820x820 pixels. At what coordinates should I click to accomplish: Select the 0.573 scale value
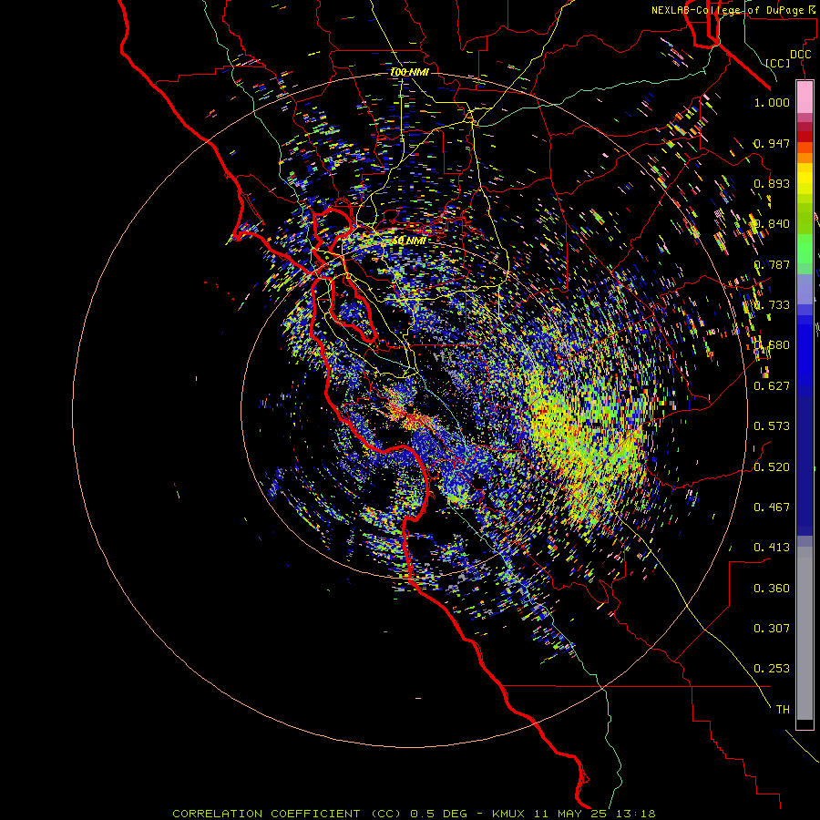772,426
